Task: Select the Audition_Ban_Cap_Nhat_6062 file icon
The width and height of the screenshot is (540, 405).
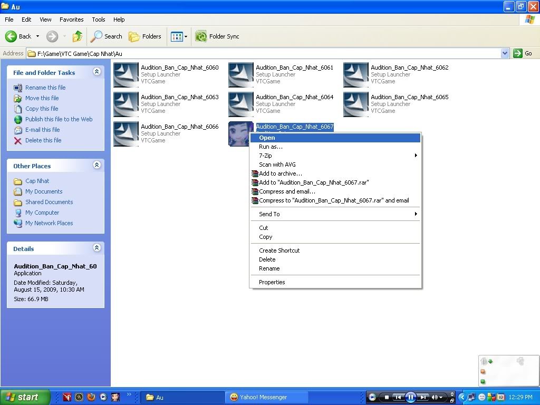Action: [x=356, y=75]
